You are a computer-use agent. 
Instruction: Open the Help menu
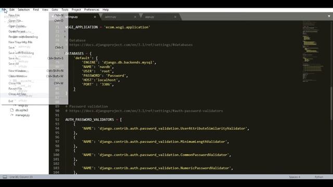tap(106, 10)
